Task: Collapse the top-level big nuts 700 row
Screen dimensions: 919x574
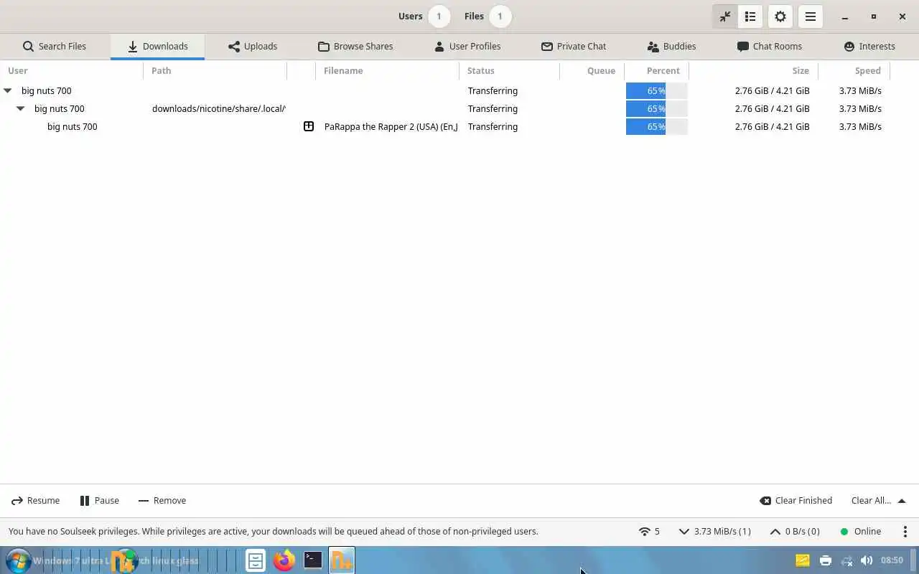Action: [8, 90]
